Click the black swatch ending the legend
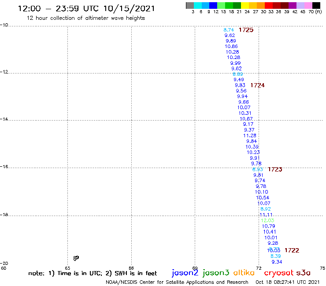 (316, 5)
